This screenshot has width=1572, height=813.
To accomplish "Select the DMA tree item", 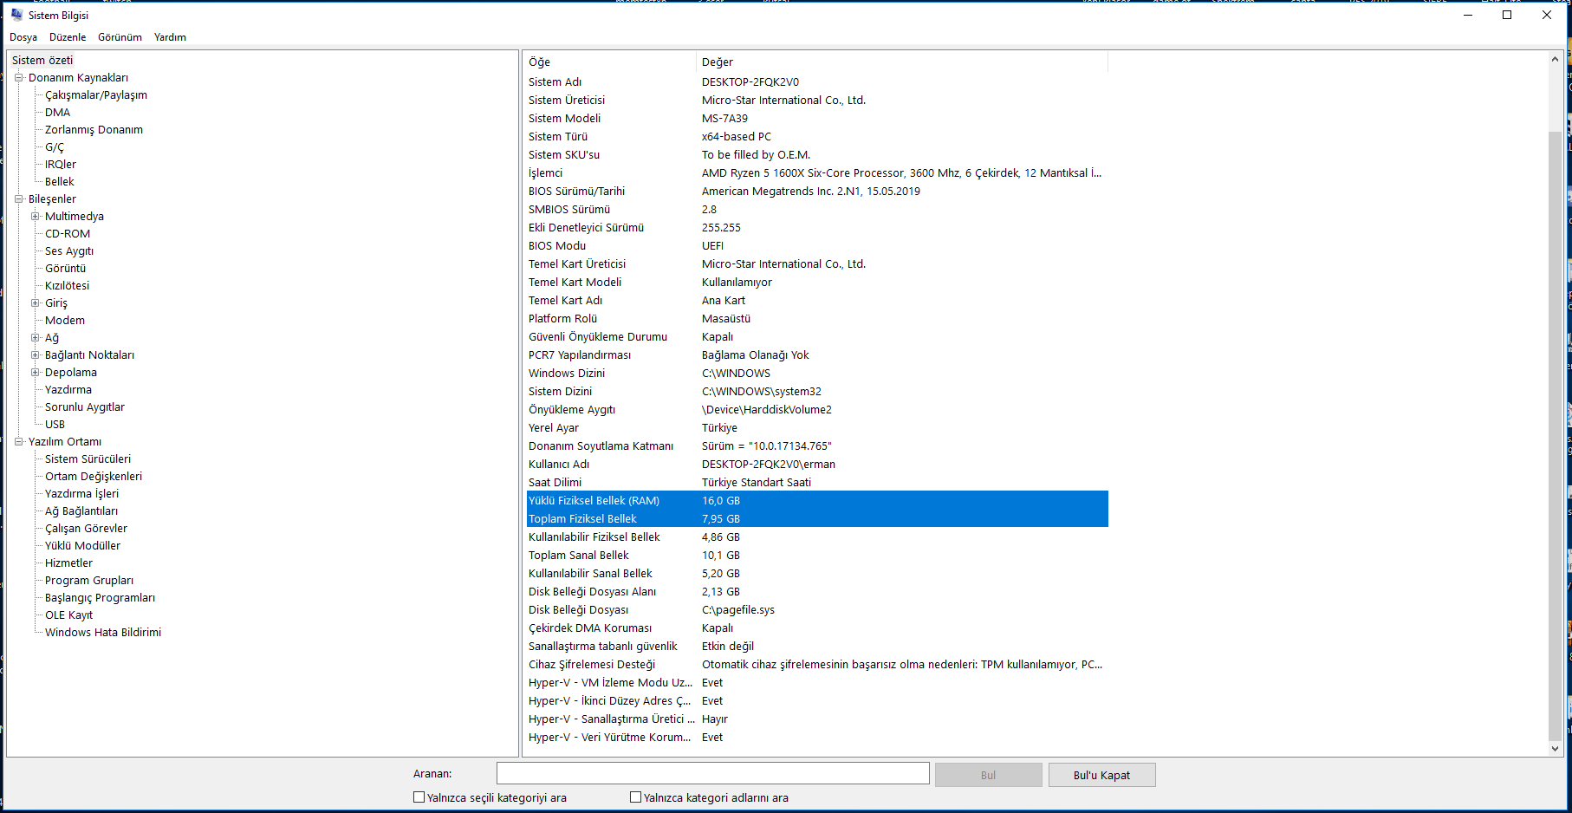I will [x=58, y=113].
